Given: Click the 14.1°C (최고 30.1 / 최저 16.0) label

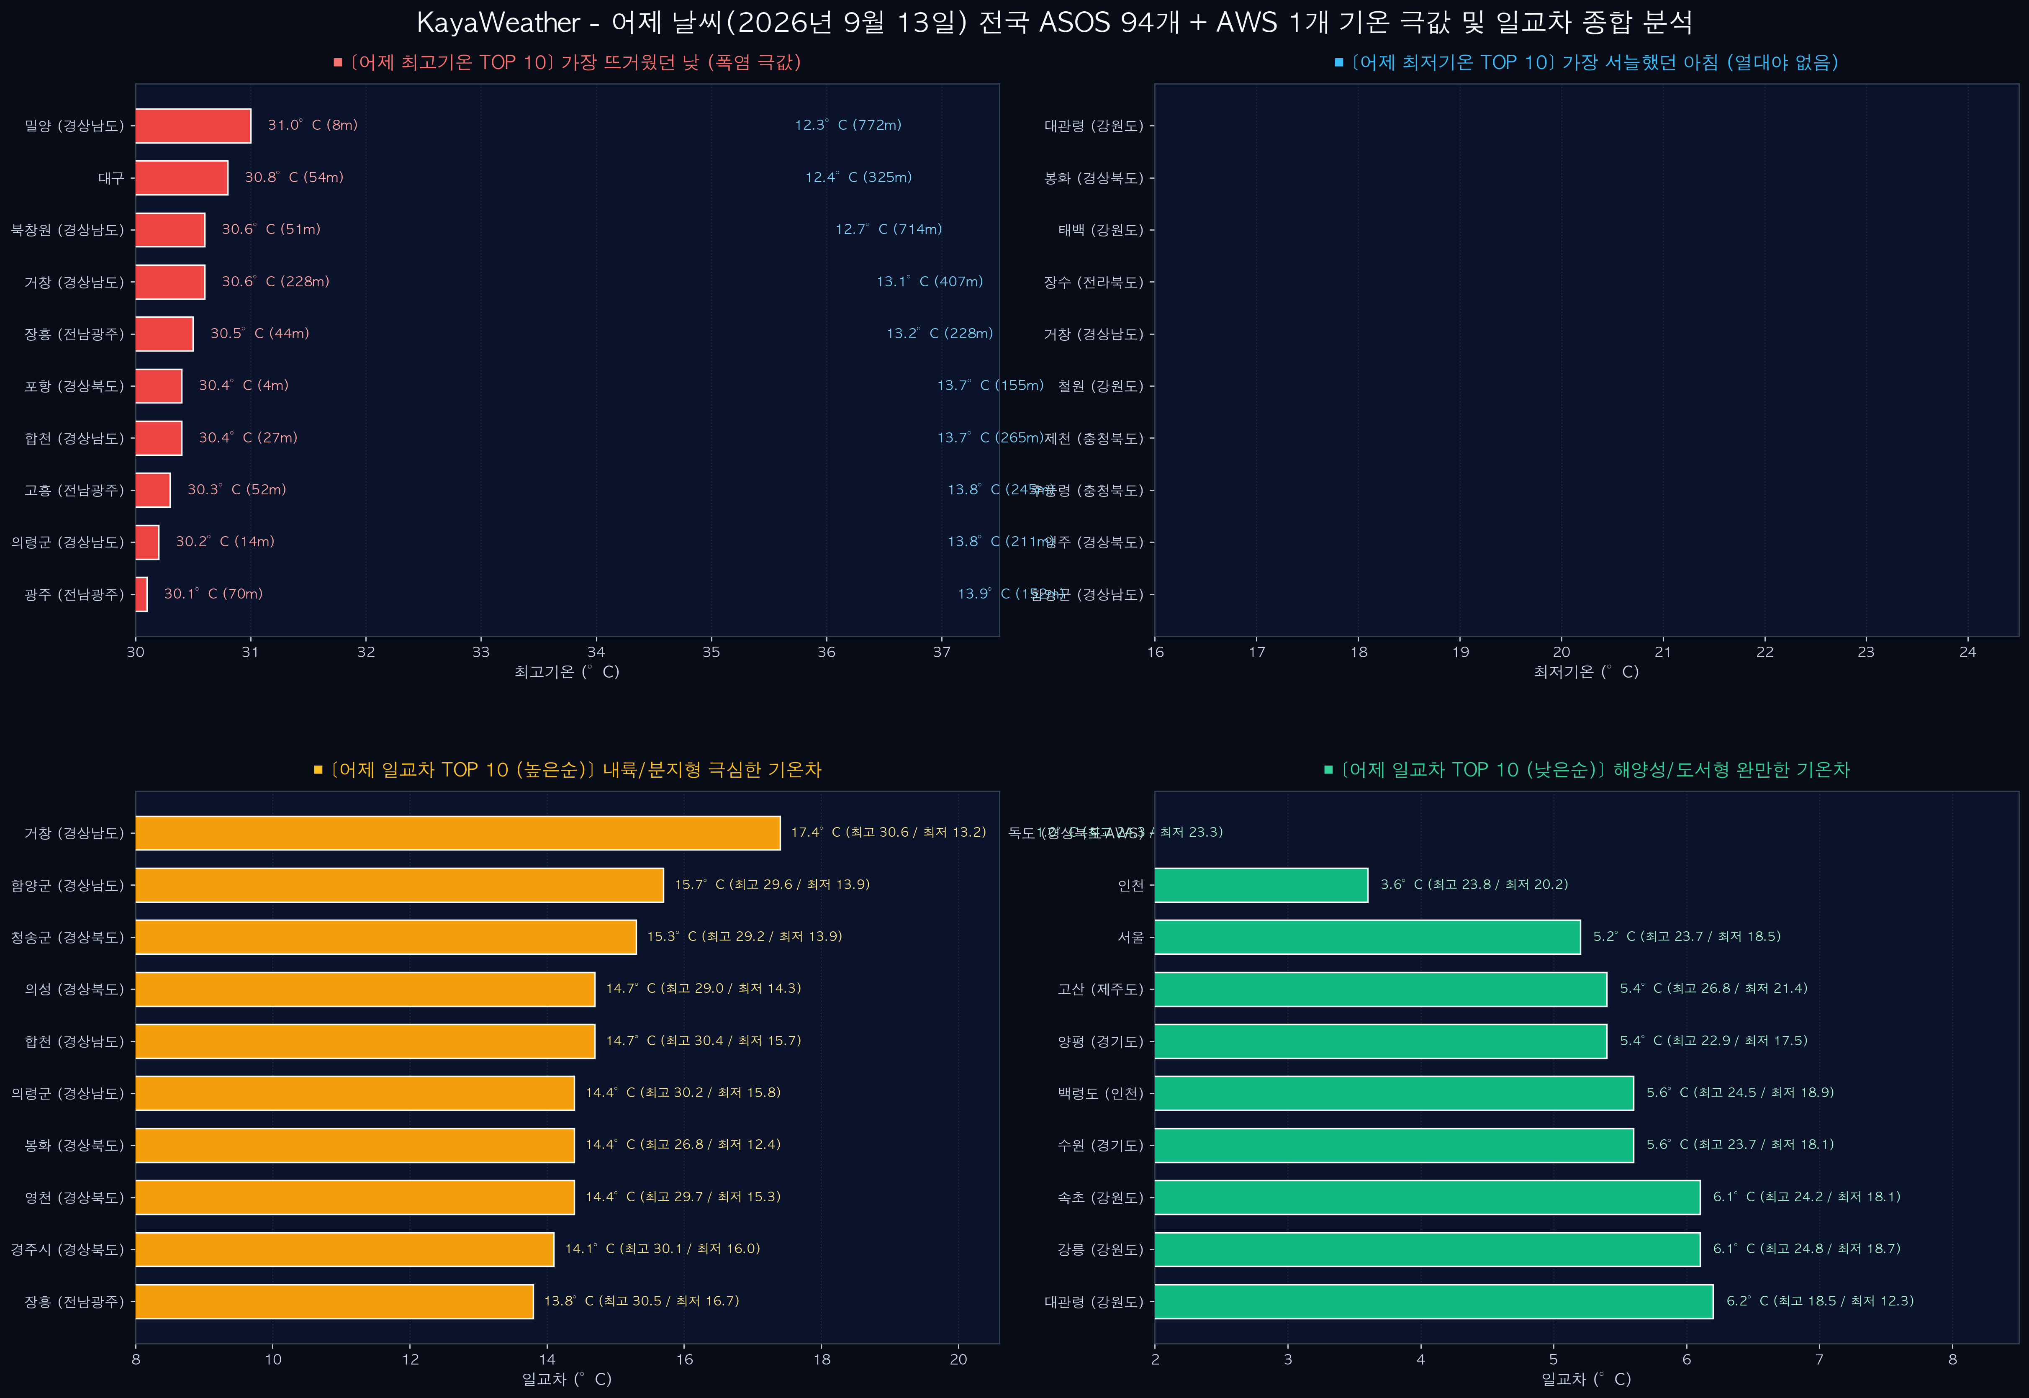Looking at the screenshot, I should pyautogui.click(x=662, y=1249).
